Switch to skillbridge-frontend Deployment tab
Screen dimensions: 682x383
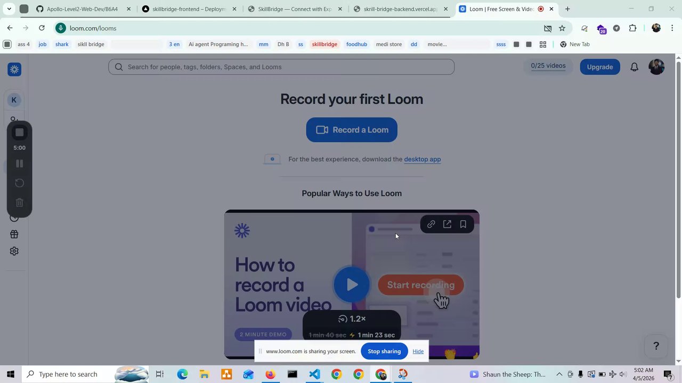tap(189, 9)
